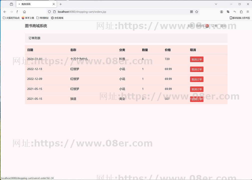This screenshot has height=180, width=252.
Task: Open the browser home page icon
Action: click(24, 12)
